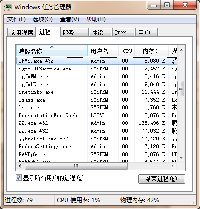The height and width of the screenshot is (209, 200).
Task: Click the horizontal scrollbar right arrow
Action: (173, 166)
